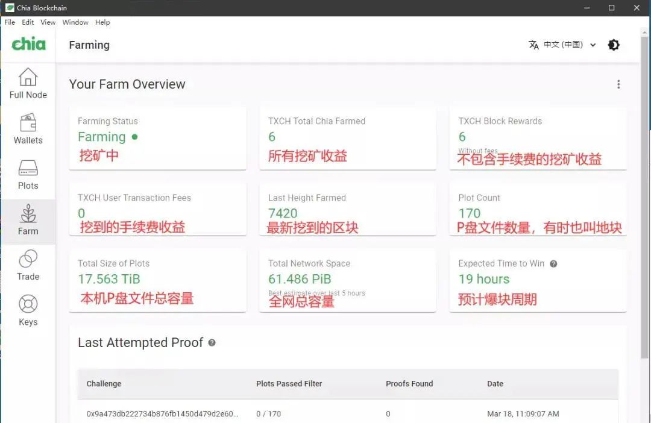651x423 pixels.
Task: Click the challenge hash 0x9a473db2...
Action: (x=162, y=414)
